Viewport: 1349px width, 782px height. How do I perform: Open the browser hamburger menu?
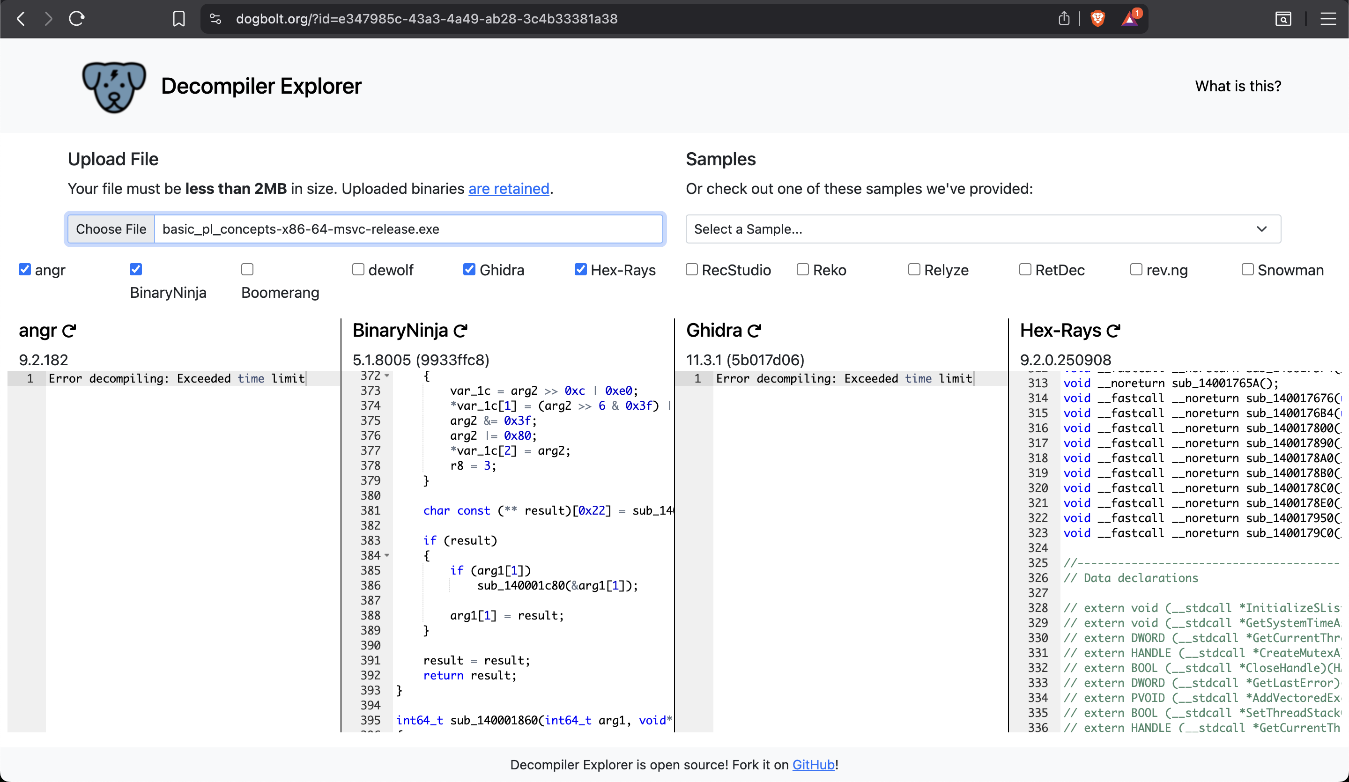[x=1328, y=19]
